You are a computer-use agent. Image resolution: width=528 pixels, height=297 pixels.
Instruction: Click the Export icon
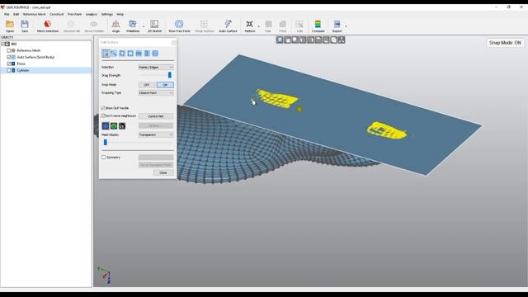(x=337, y=26)
